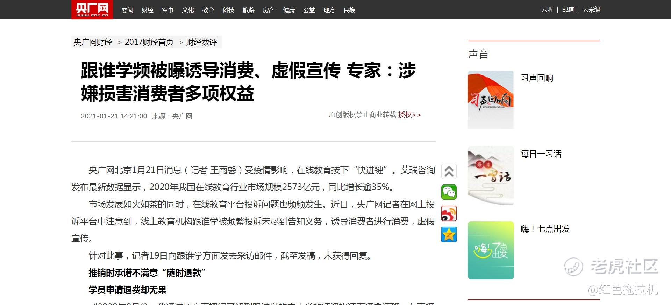Click the 授权>> link

coord(409,115)
